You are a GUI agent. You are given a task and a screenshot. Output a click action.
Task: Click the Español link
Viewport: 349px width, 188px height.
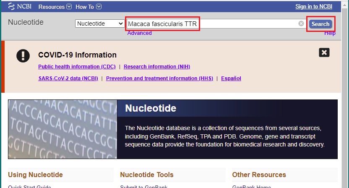pos(231,78)
